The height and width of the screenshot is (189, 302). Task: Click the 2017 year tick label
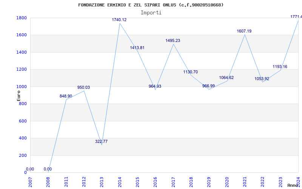(x=173, y=182)
